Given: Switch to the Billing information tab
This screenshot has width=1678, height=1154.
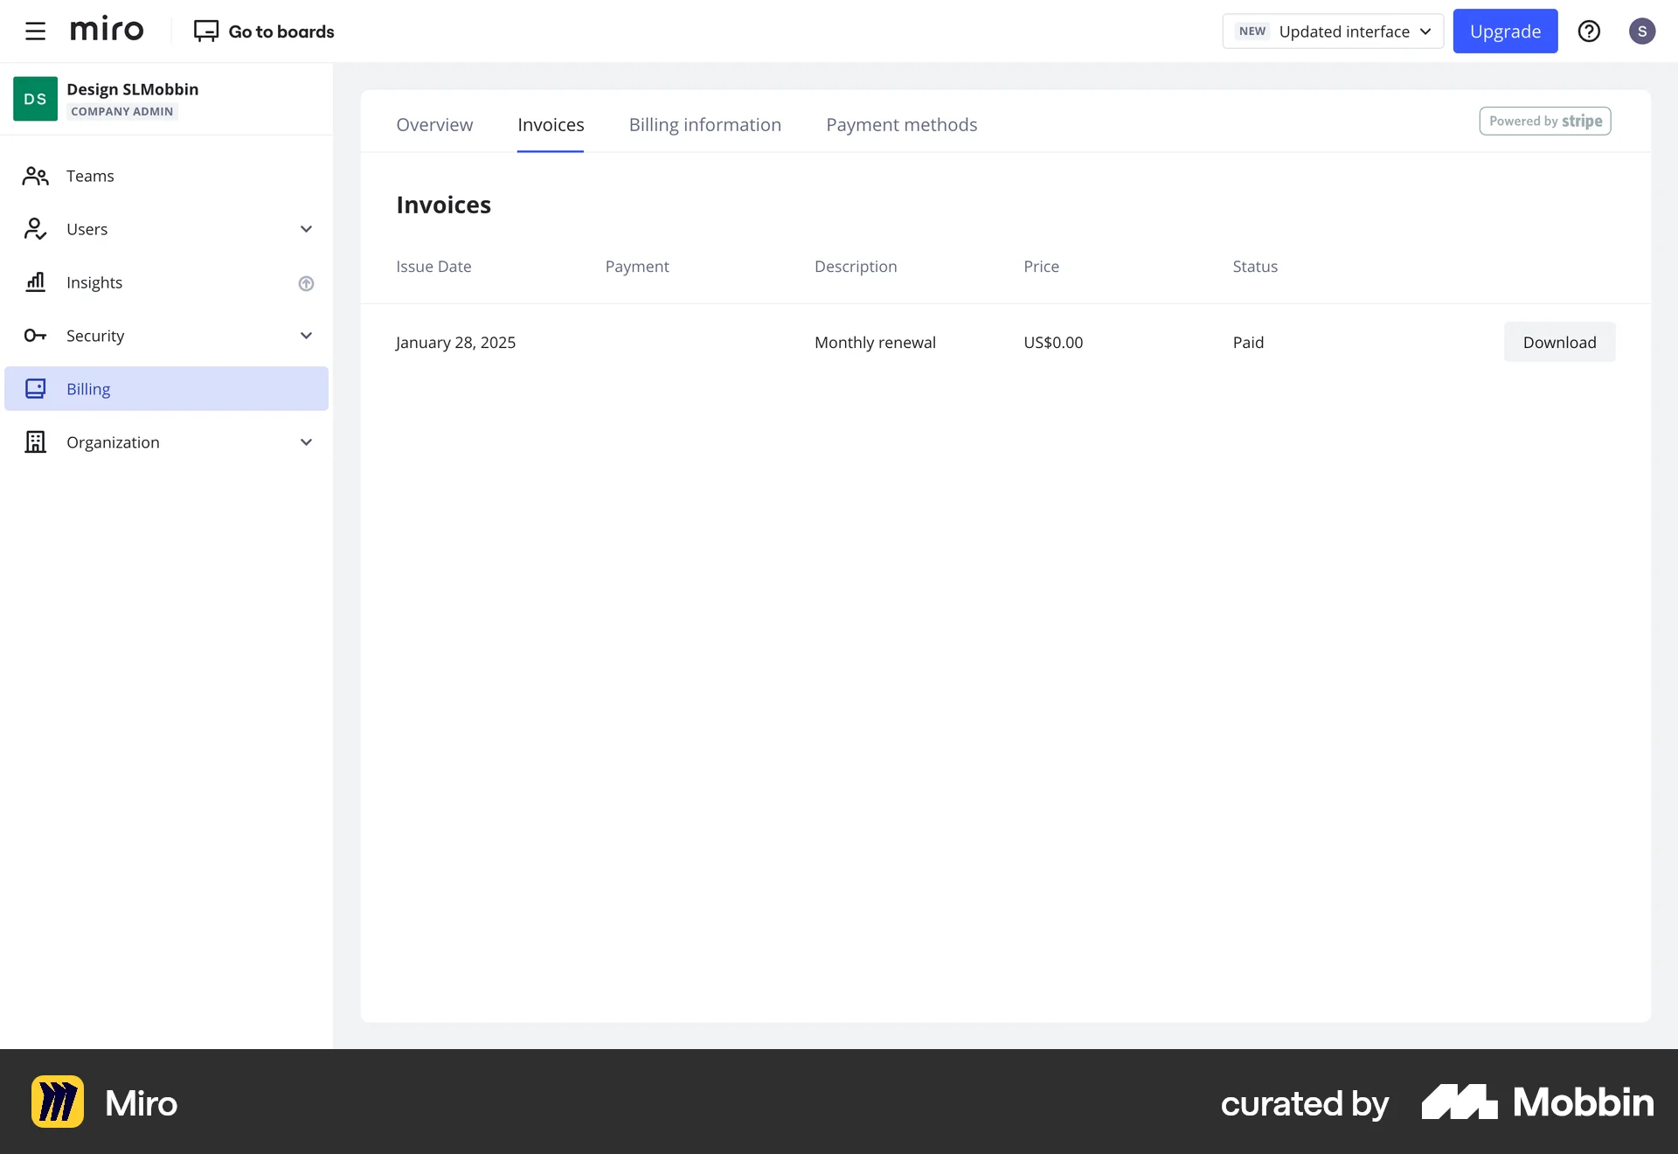Looking at the screenshot, I should coord(704,124).
